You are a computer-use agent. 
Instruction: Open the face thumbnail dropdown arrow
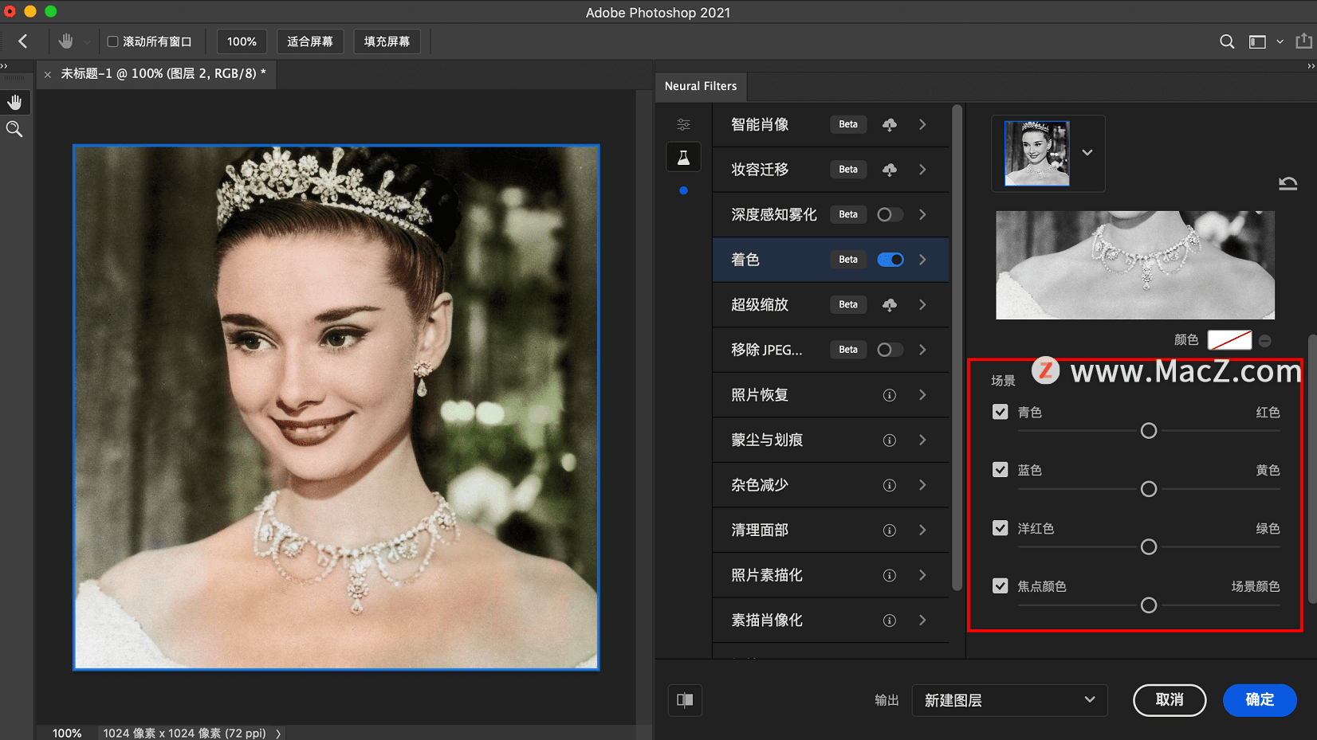click(x=1087, y=153)
